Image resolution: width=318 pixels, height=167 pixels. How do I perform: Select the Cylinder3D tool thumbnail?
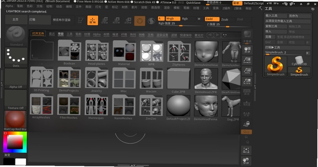(x=299, y=61)
